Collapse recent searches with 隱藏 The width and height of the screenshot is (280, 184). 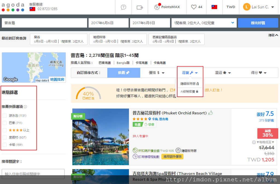273,35
